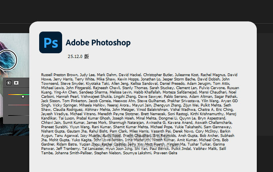Click the red saturation slider track
The image size is (273, 172).
(x=19, y=105)
